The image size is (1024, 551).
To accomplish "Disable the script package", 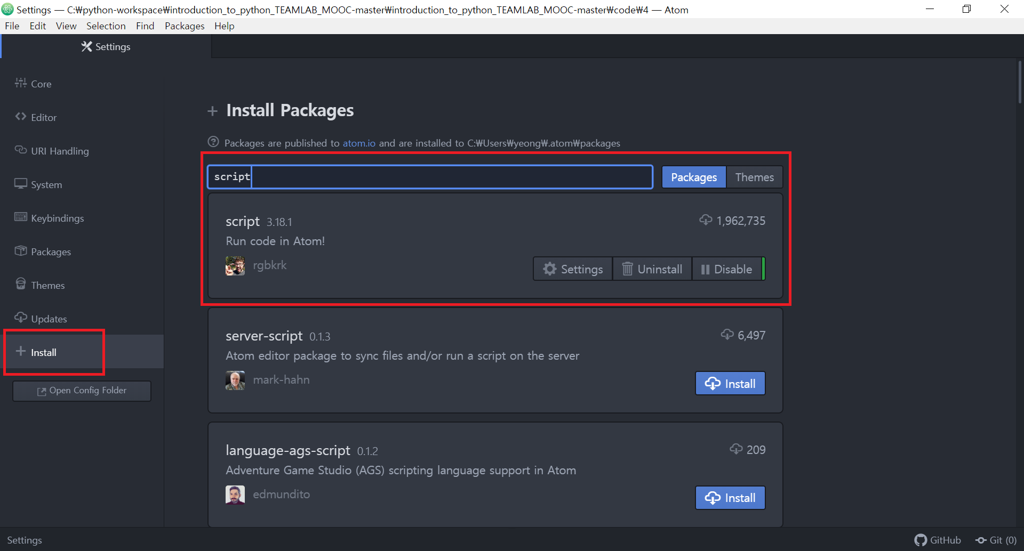I will tap(727, 269).
